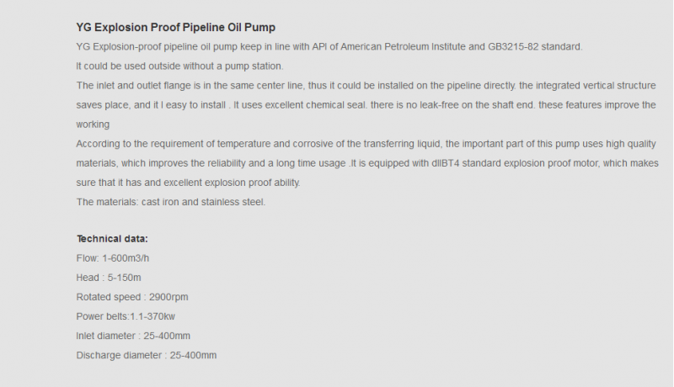This screenshot has width=674, height=387.
Task: Click the text about inlet and outlet flange
Action: click(366, 86)
